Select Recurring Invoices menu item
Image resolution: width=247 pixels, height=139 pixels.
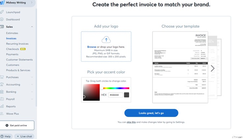point(17,44)
